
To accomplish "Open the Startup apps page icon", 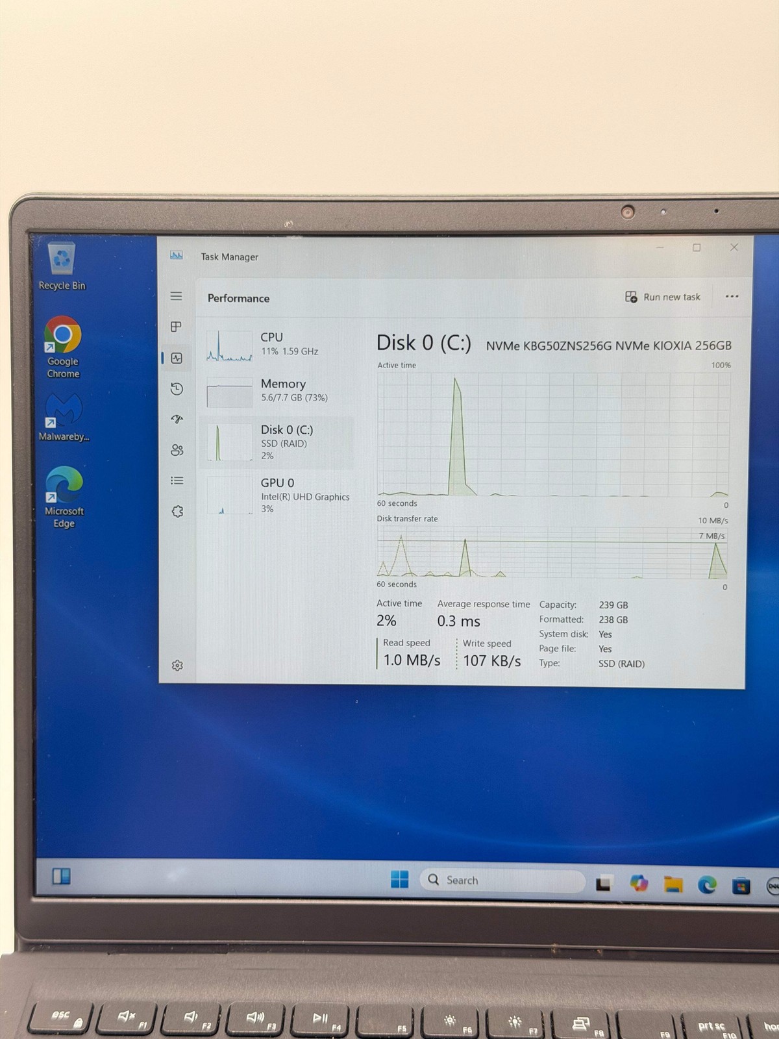I will click(177, 419).
